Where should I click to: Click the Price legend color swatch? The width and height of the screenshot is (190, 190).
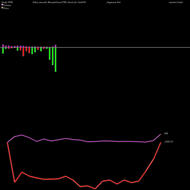pos(2,8)
